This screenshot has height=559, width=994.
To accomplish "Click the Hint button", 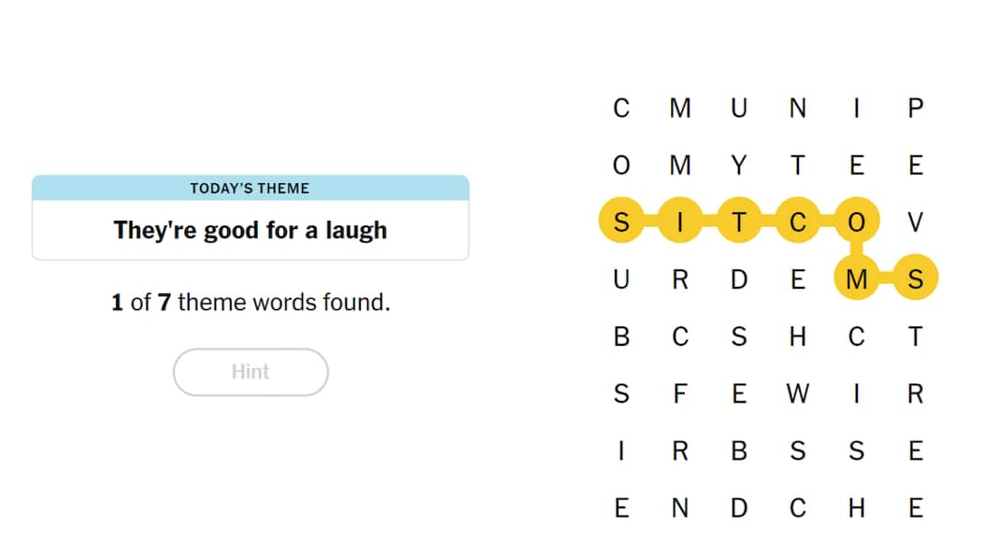I will pyautogui.click(x=250, y=372).
